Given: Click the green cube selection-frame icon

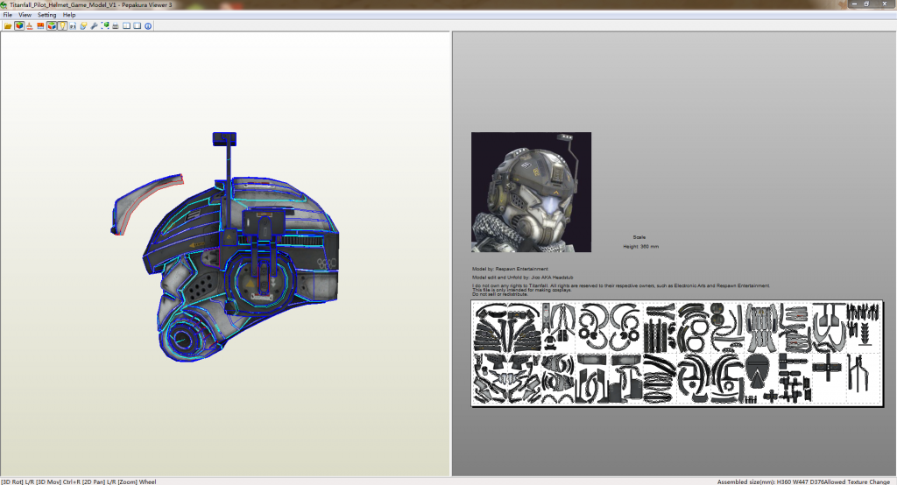Looking at the screenshot, I should tap(105, 25).
